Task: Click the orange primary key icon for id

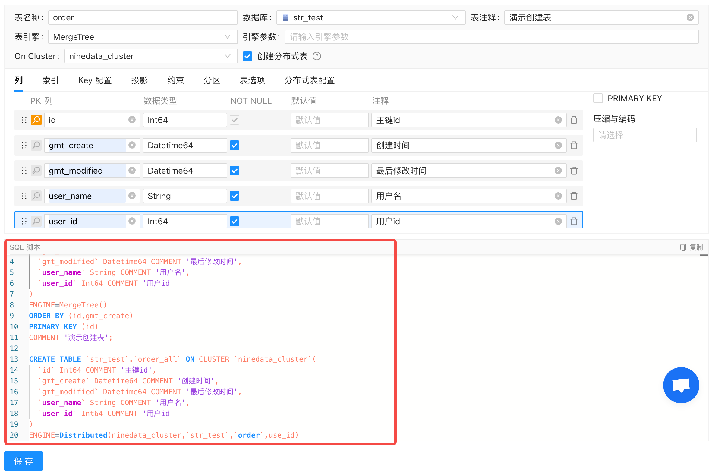Action: (x=36, y=120)
